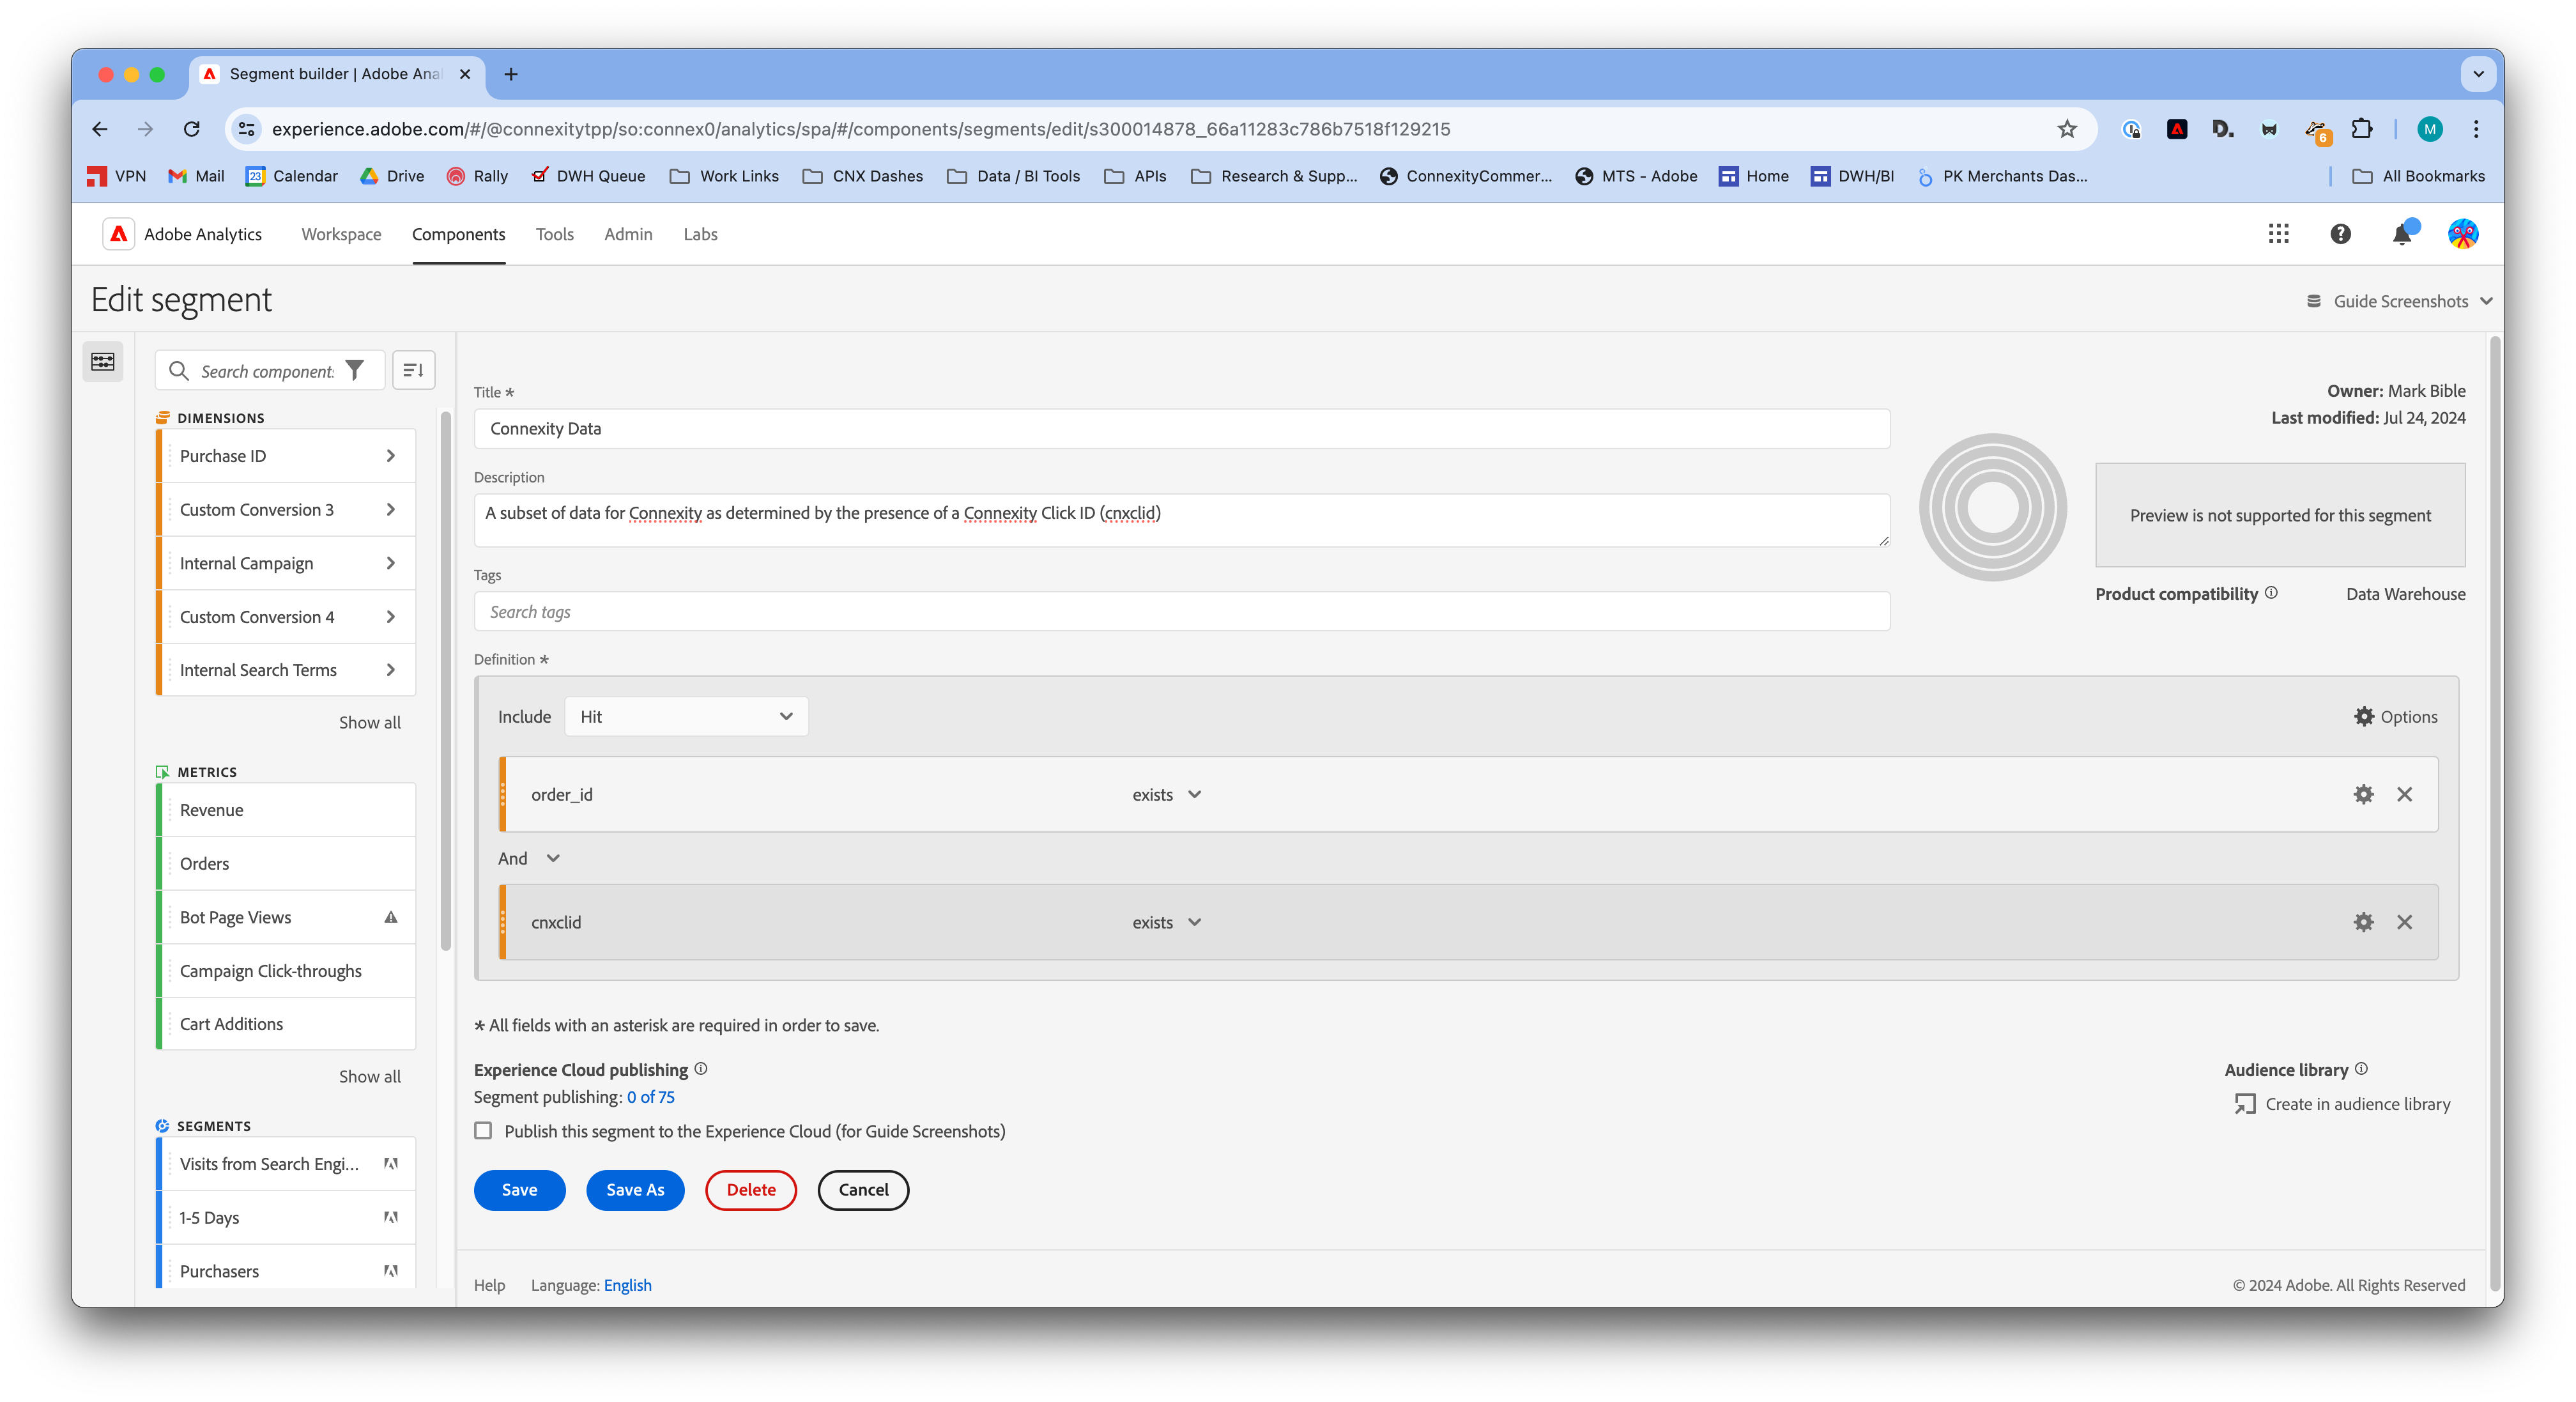Image resolution: width=2576 pixels, height=1402 pixels.
Task: Open the Guide Screenshots report suite selector
Action: coord(2399,301)
